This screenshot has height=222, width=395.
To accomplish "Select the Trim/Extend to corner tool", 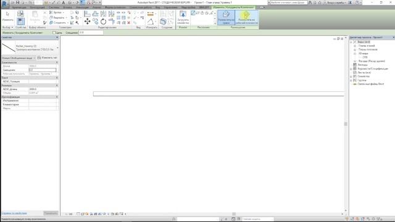I will (111, 22).
